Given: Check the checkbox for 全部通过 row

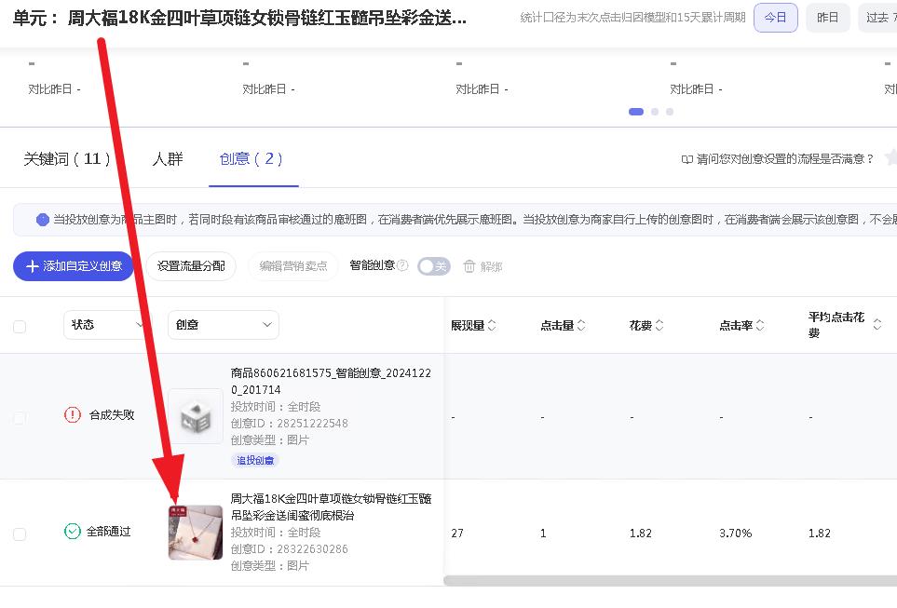Looking at the screenshot, I should click(x=20, y=534).
